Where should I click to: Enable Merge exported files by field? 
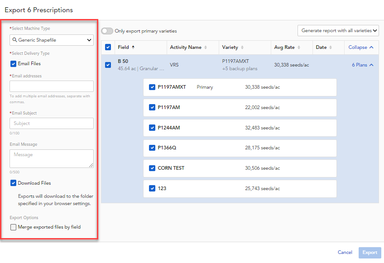pos(14,227)
